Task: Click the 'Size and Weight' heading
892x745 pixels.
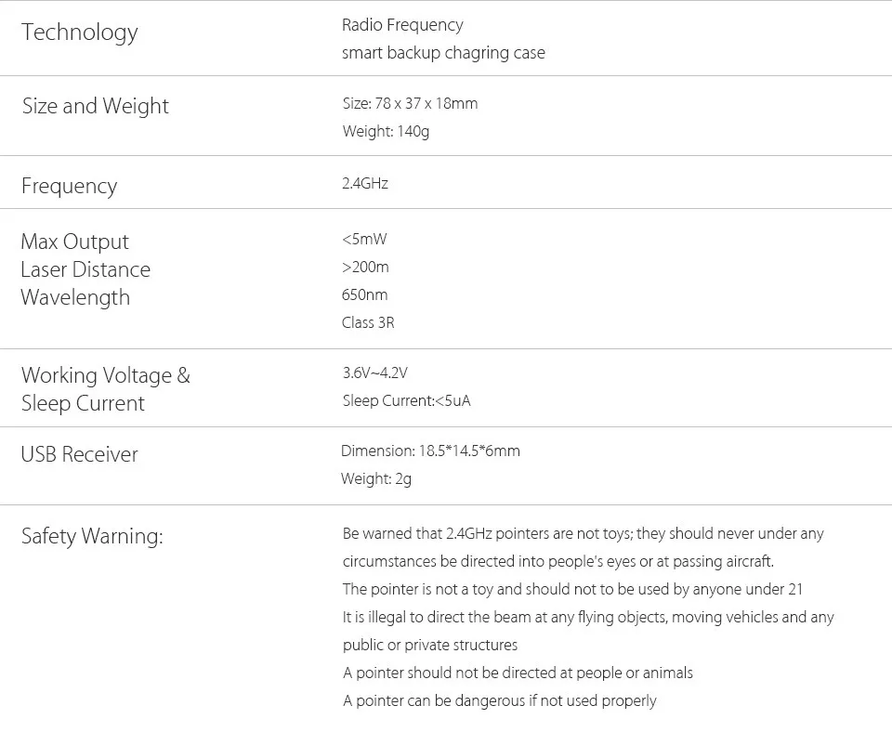Action: [96, 106]
